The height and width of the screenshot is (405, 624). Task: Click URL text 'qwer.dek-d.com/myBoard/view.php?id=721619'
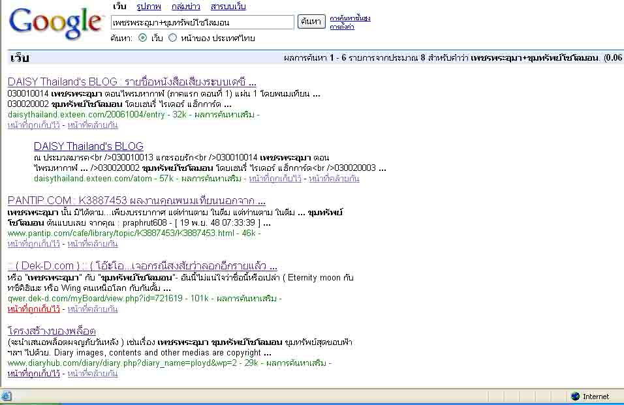pos(95,298)
